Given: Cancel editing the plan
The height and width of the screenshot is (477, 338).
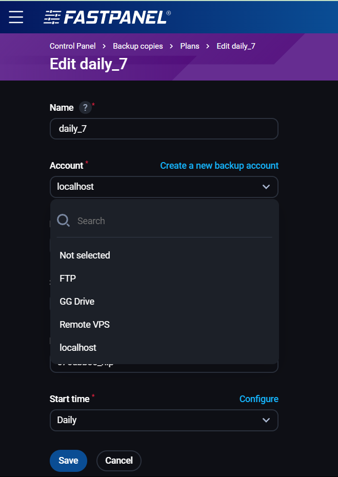Looking at the screenshot, I should click(118, 460).
